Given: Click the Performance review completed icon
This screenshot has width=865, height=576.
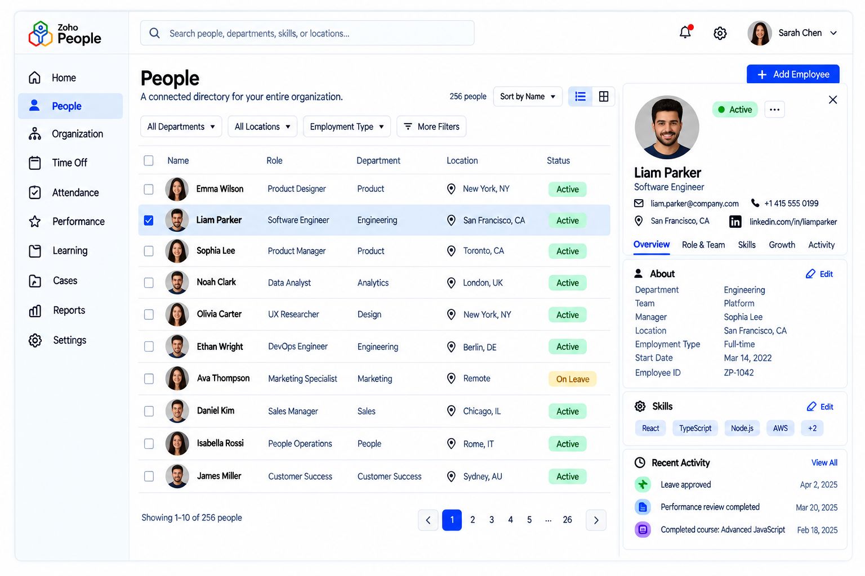Looking at the screenshot, I should 643,507.
